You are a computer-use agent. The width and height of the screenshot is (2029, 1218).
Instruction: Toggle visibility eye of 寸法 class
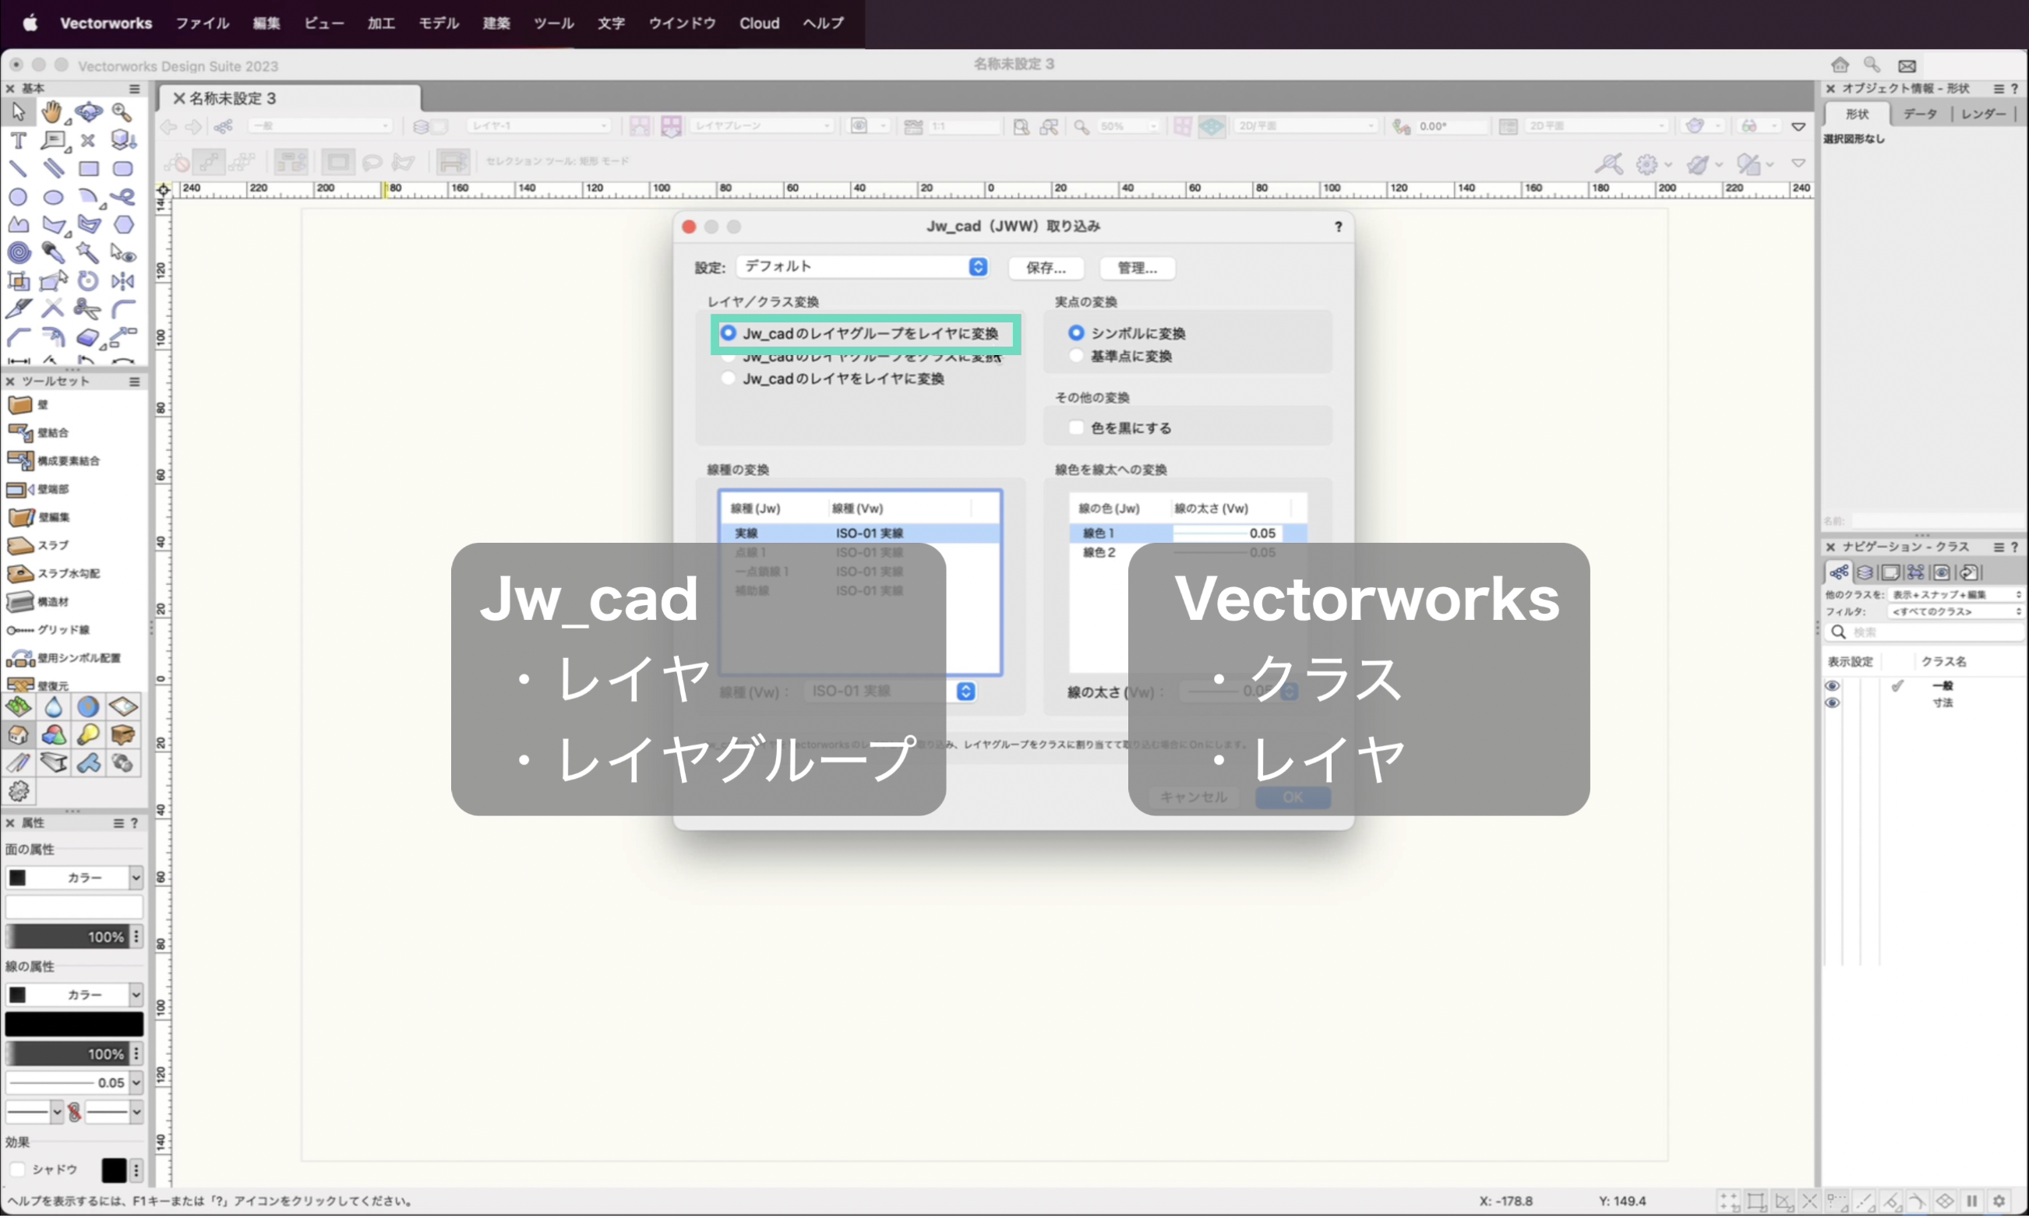(x=1832, y=703)
